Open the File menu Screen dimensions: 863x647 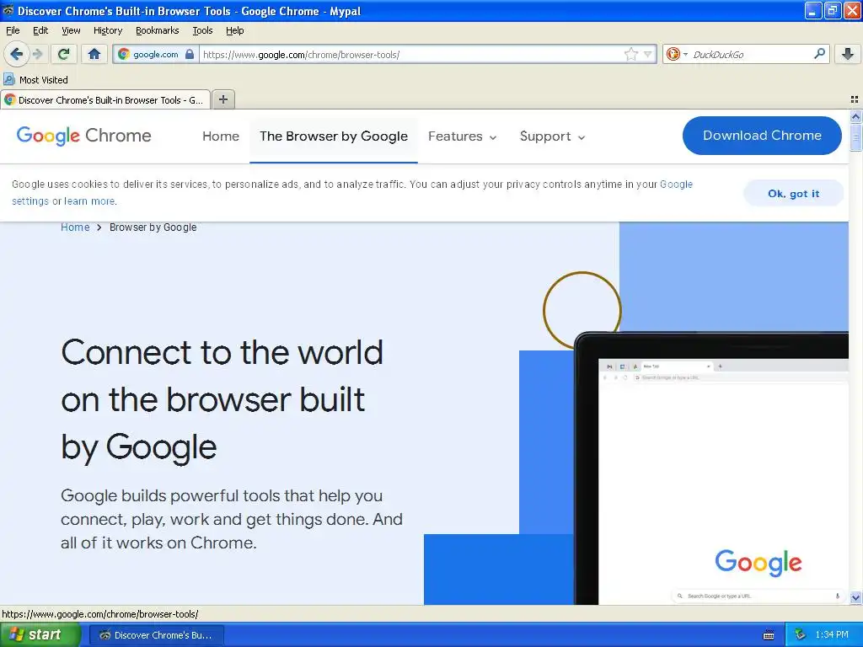13,30
